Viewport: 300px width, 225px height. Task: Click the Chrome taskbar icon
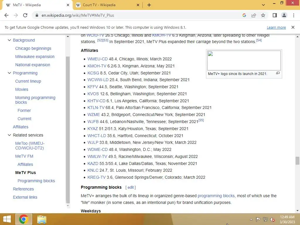pos(24,219)
